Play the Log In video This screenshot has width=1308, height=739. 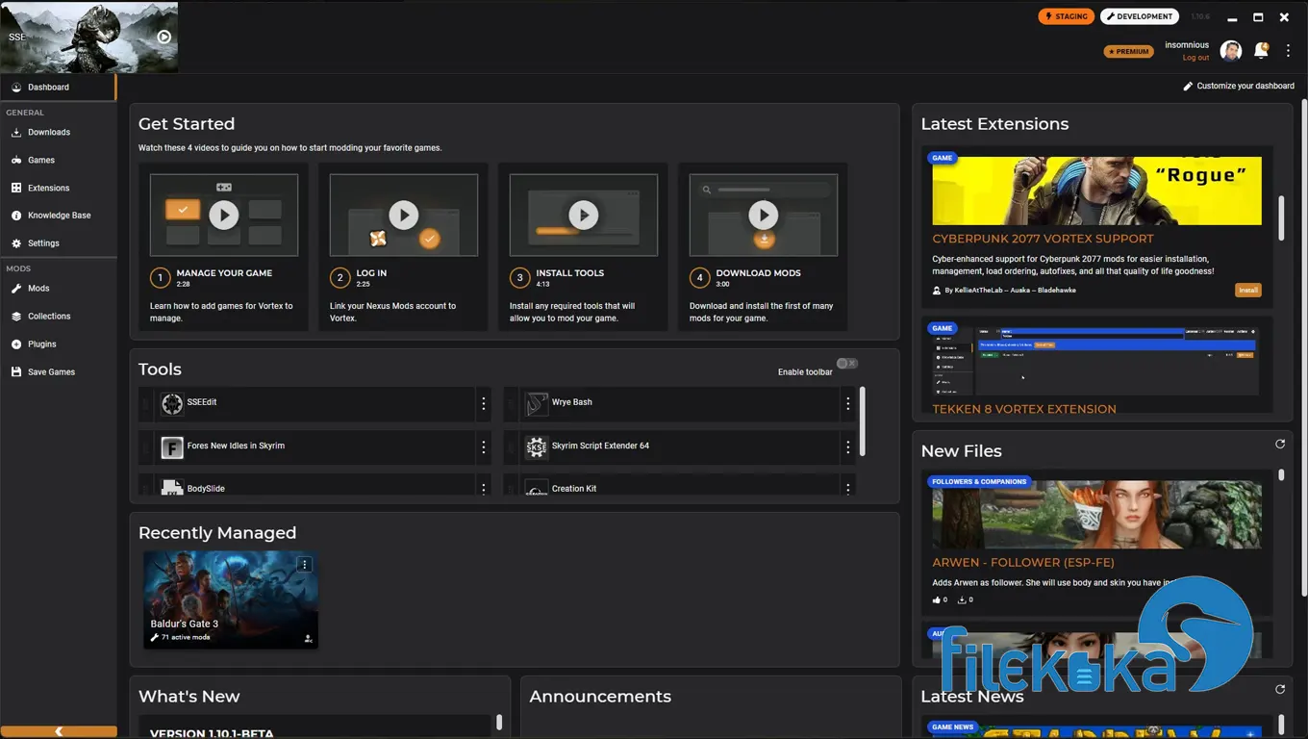click(x=404, y=215)
